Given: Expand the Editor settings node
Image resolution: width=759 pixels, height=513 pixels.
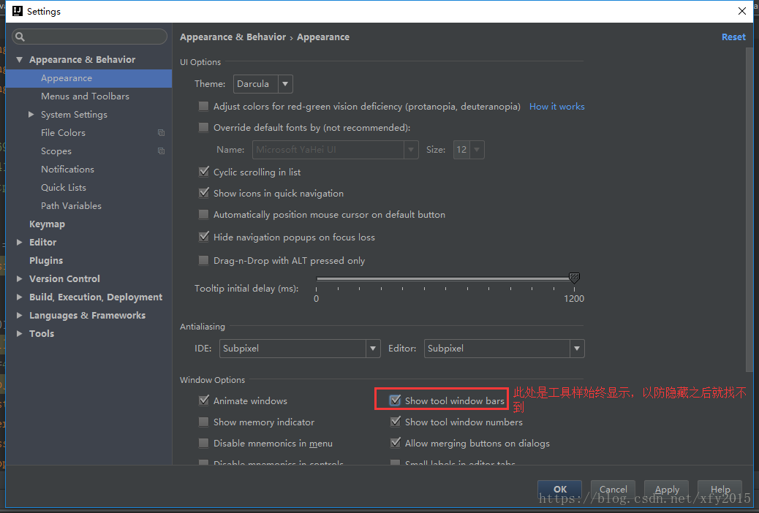Looking at the screenshot, I should (x=19, y=243).
